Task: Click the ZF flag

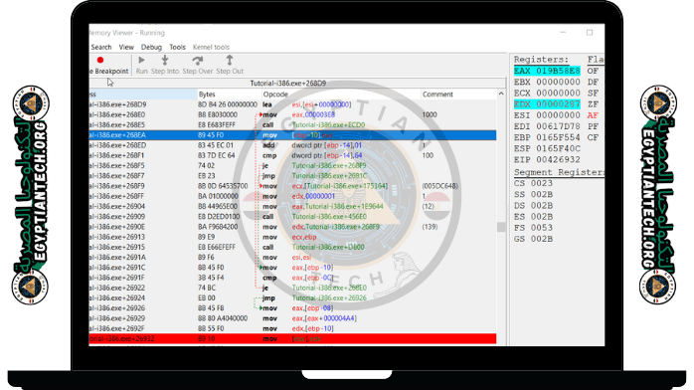Action: (x=593, y=104)
